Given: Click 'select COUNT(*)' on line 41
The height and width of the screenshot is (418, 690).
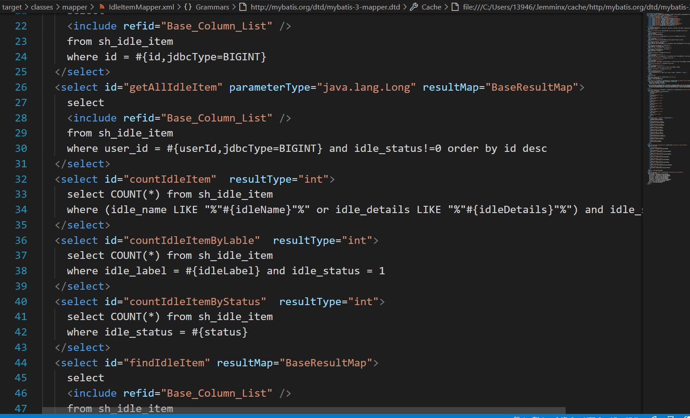Looking at the screenshot, I should 113,317.
